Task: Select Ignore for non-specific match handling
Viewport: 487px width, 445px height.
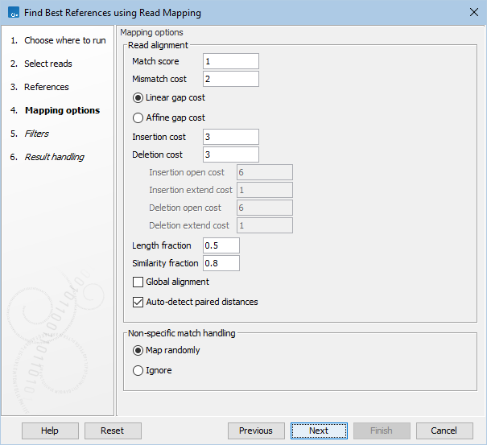Action: click(138, 371)
